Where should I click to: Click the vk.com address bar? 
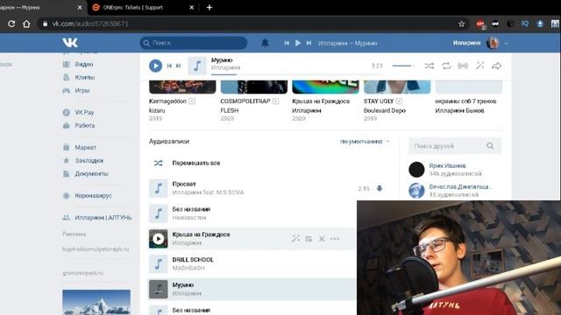251,24
